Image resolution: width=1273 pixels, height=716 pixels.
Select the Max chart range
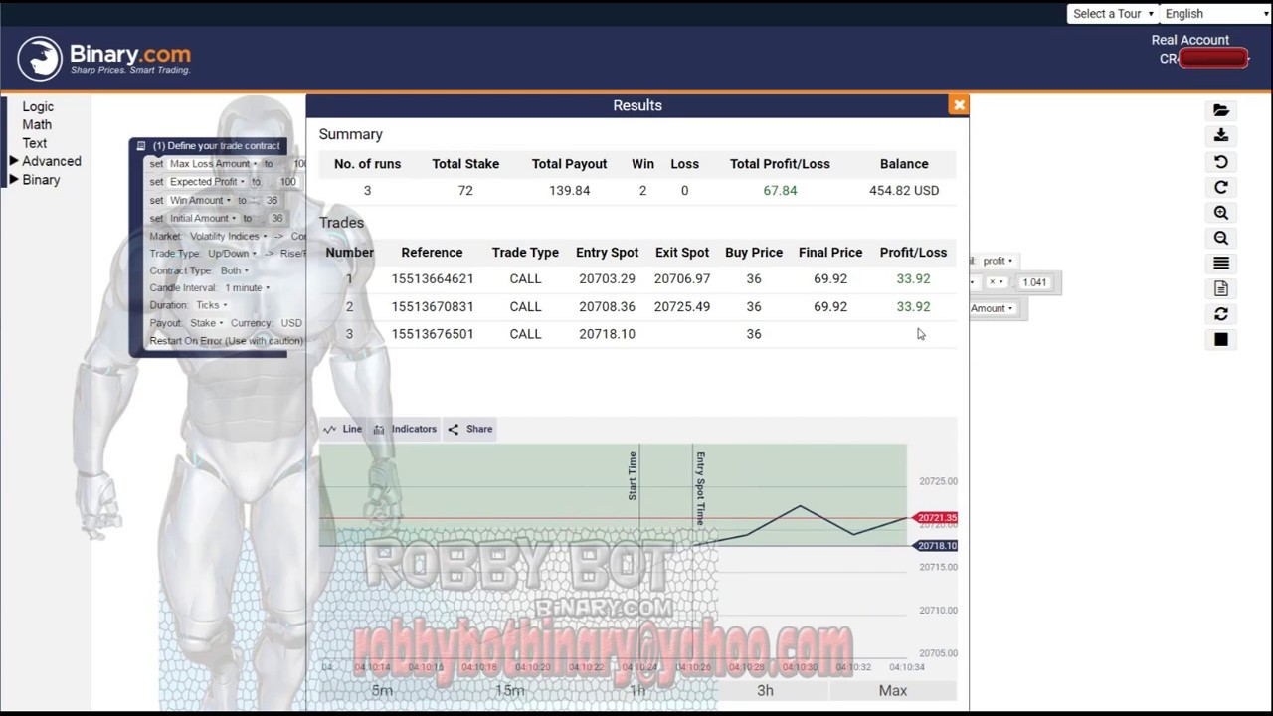[x=893, y=690]
